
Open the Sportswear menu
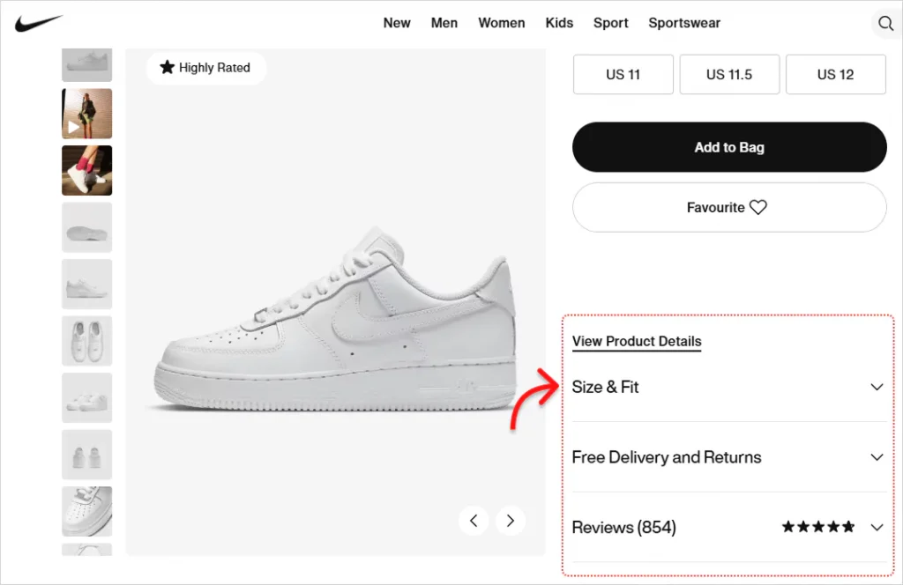[684, 23]
